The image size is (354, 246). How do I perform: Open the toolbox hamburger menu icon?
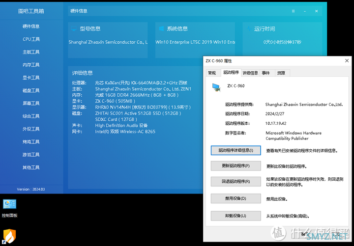coord(293,11)
